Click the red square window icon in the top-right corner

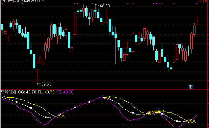205,1
